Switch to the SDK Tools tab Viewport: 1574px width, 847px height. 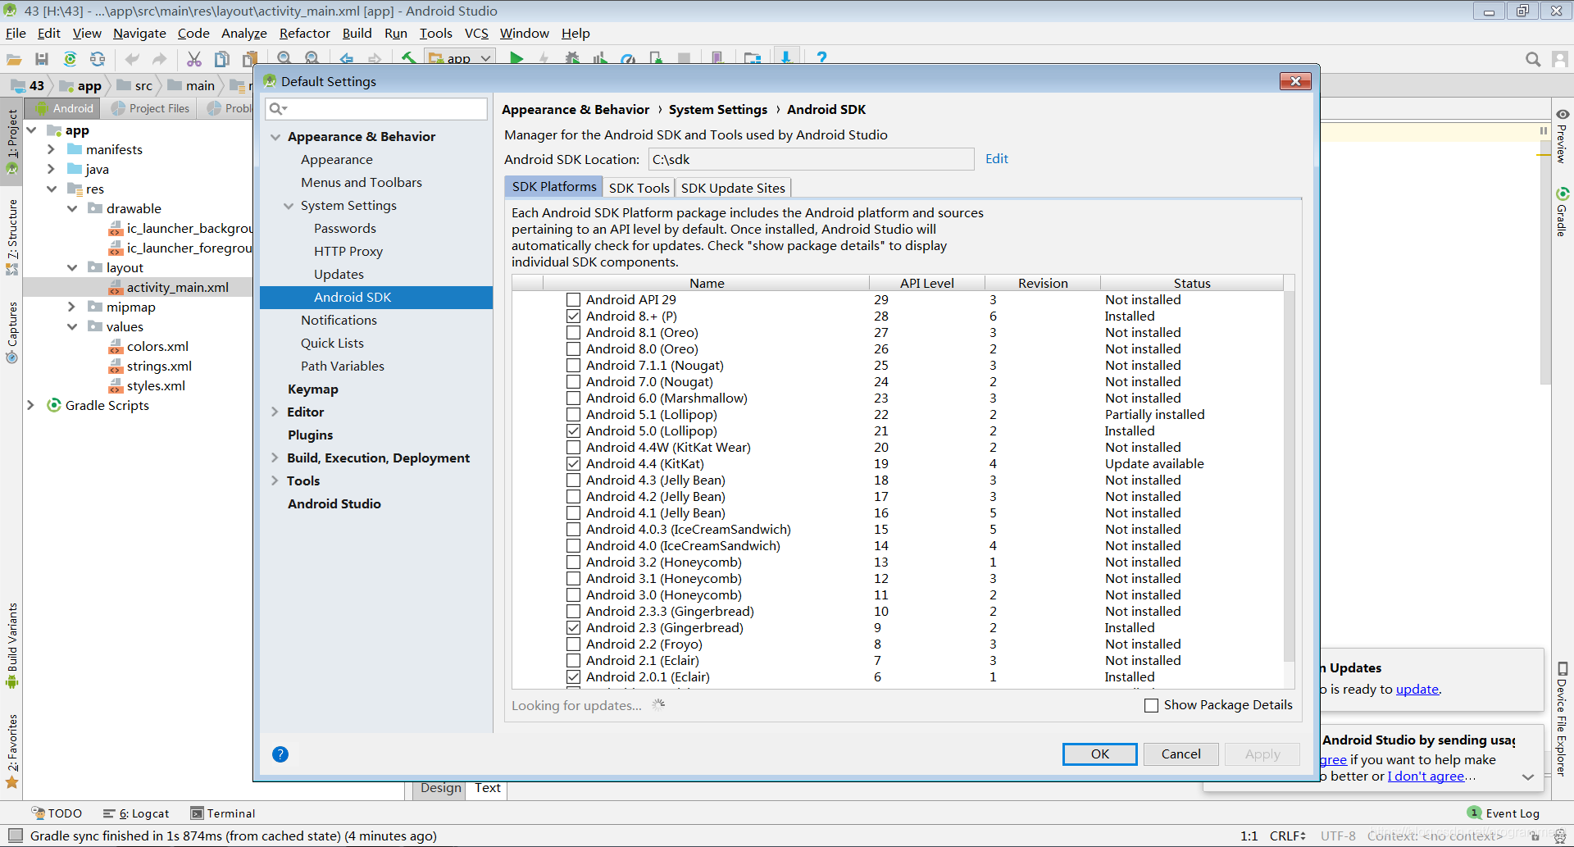coord(639,188)
